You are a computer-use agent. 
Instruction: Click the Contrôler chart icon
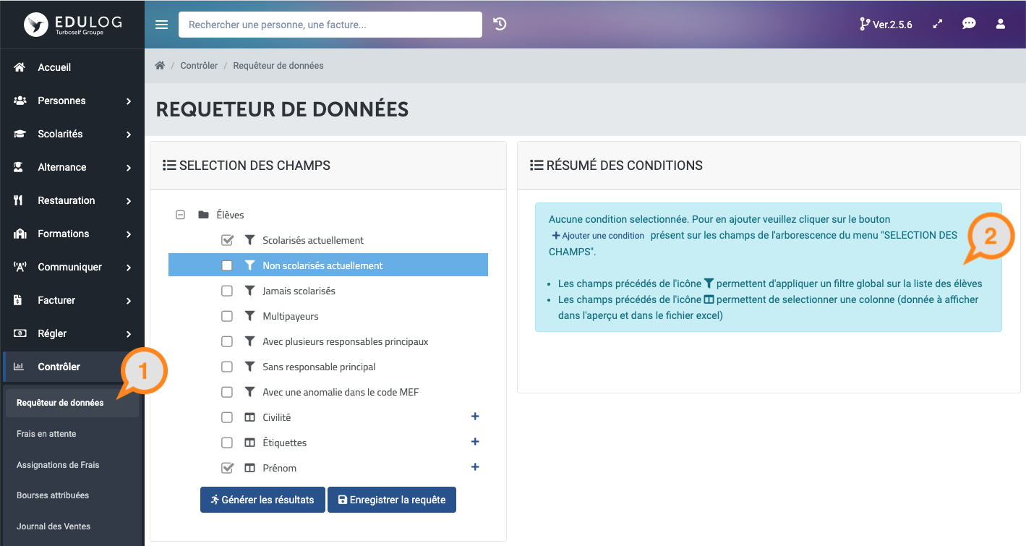click(20, 367)
